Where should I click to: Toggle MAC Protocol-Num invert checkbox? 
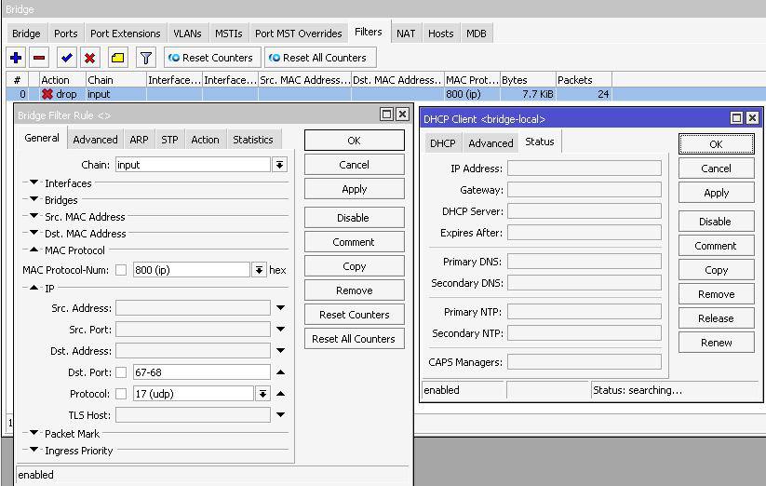pyautogui.click(x=121, y=270)
